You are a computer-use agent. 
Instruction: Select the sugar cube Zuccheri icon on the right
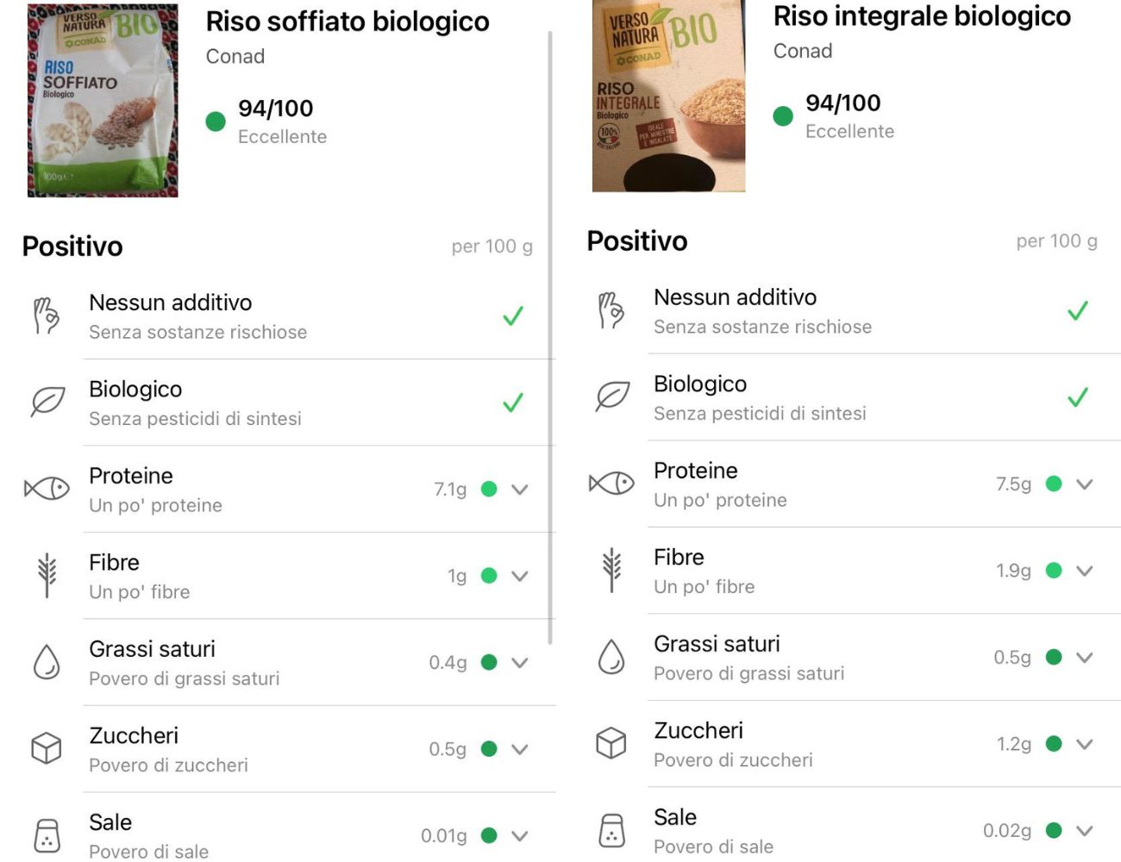(x=612, y=742)
